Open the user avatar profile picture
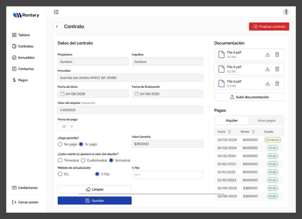302x219 pixels. [x=286, y=12]
